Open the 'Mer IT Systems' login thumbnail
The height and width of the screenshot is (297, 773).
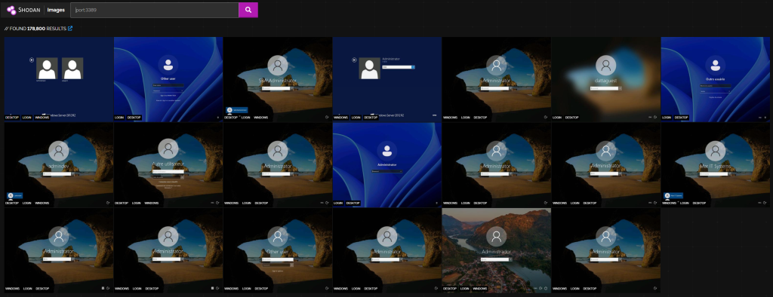pyautogui.click(x=716, y=165)
